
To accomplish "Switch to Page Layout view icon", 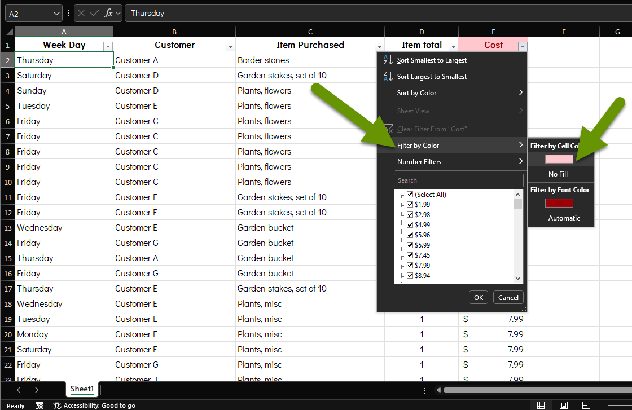I will [563, 405].
